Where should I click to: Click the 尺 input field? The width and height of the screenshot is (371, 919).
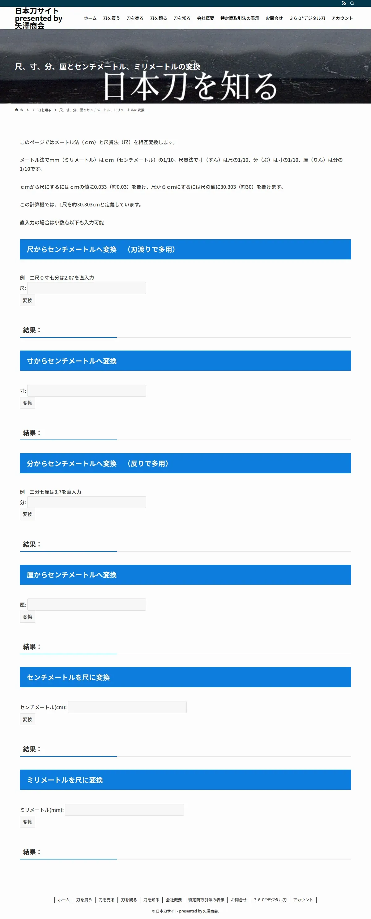pos(87,288)
